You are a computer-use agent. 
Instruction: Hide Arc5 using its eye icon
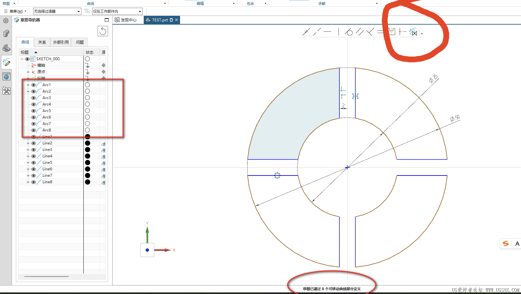coord(33,111)
